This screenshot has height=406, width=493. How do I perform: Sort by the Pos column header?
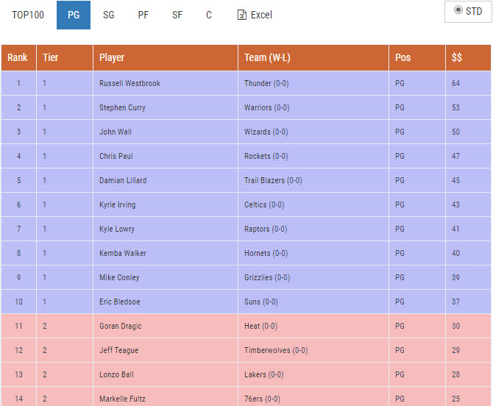click(x=402, y=57)
